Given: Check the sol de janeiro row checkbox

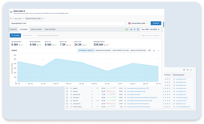Looking at the screenshot, I should [x=67, y=104].
